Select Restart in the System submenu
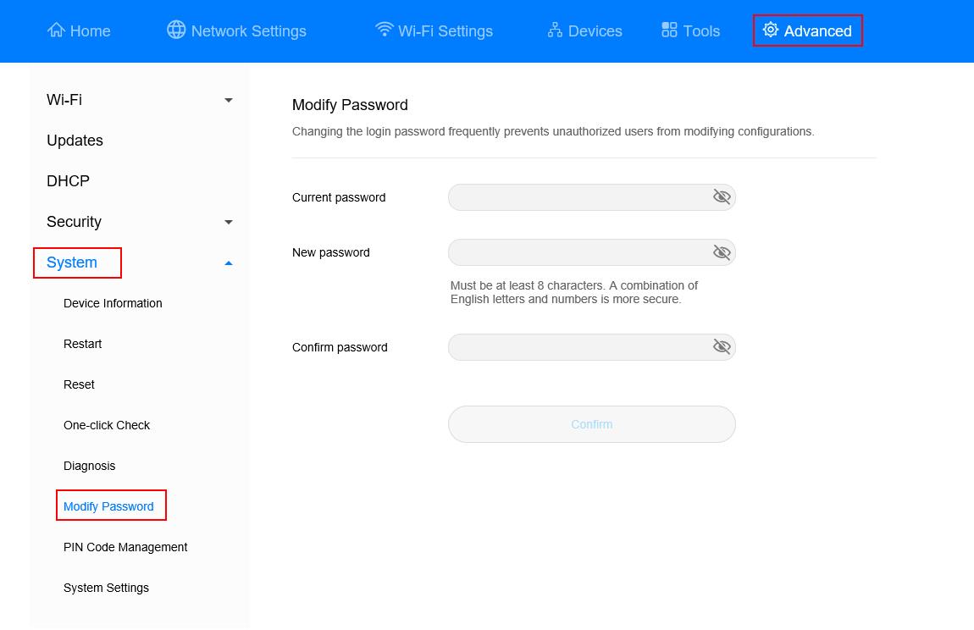 tap(82, 344)
